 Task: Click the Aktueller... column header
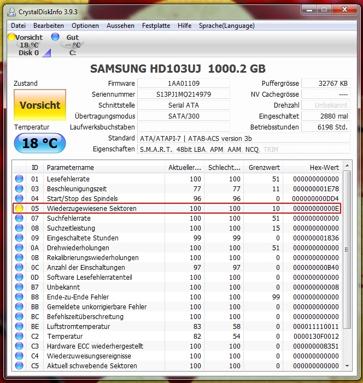click(x=184, y=167)
